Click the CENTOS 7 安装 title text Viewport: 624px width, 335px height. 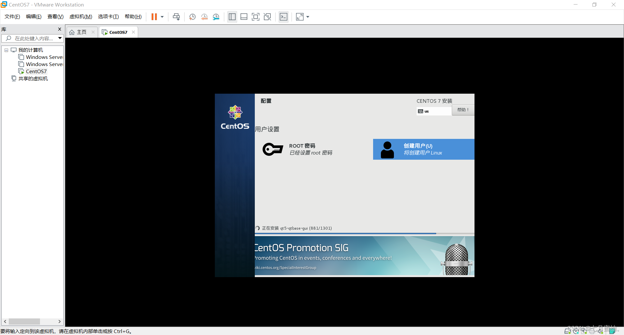click(434, 101)
